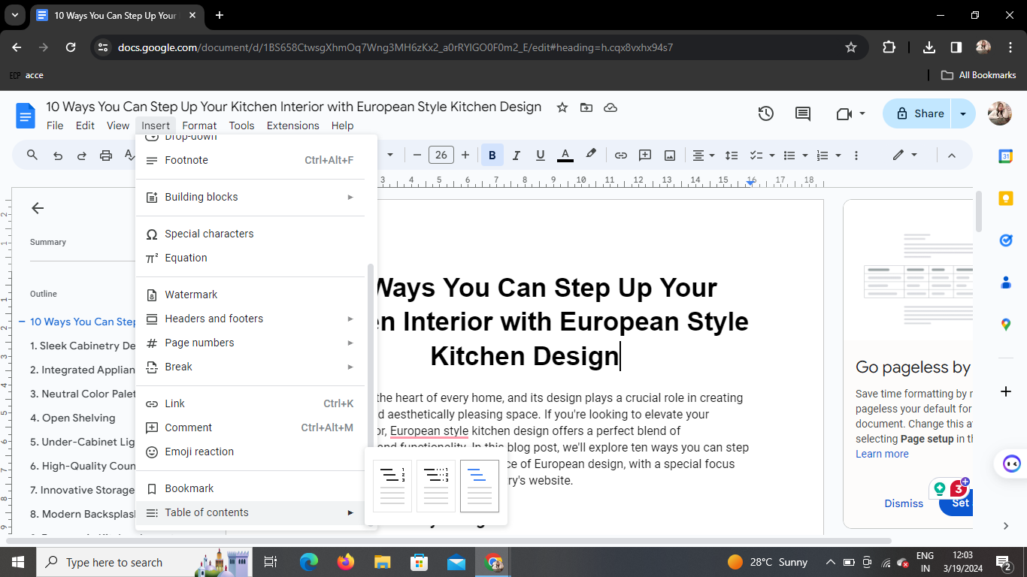1027x577 pixels.
Task: Expand the Building blocks submenu
Action: [250, 197]
